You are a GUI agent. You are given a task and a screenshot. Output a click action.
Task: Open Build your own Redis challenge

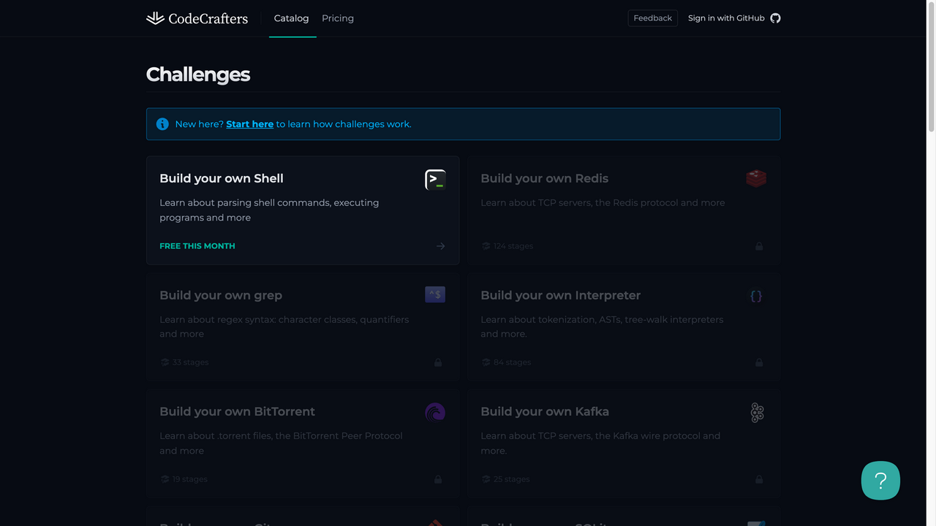[x=624, y=210]
